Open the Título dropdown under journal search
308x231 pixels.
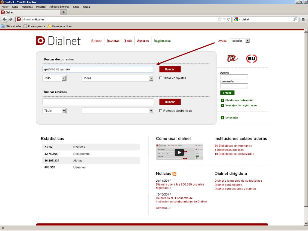[54, 111]
